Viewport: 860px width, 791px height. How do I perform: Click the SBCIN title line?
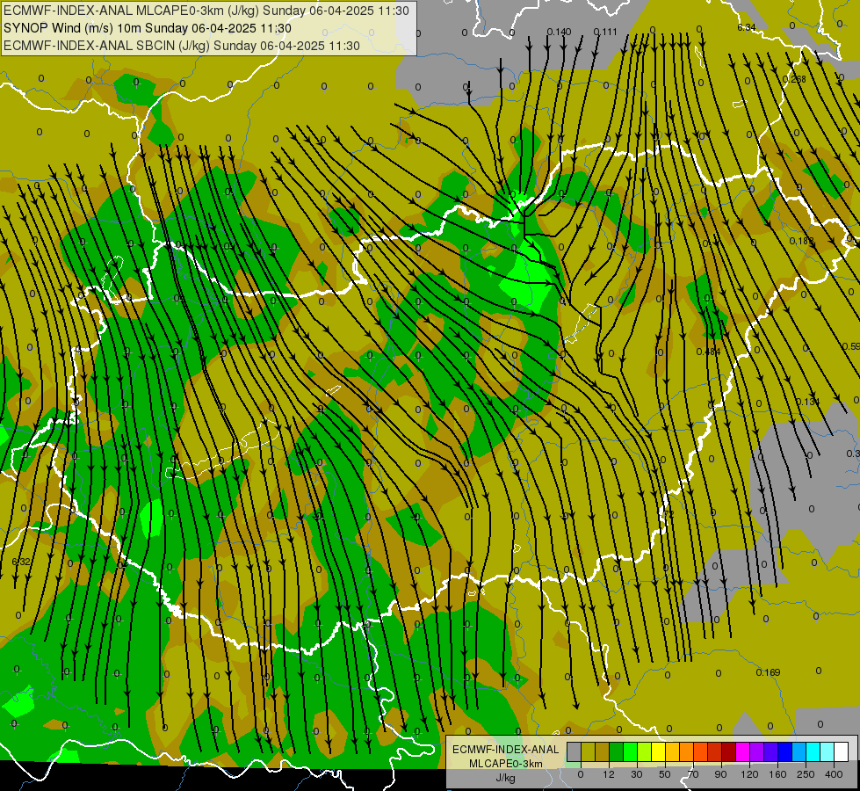coord(182,46)
